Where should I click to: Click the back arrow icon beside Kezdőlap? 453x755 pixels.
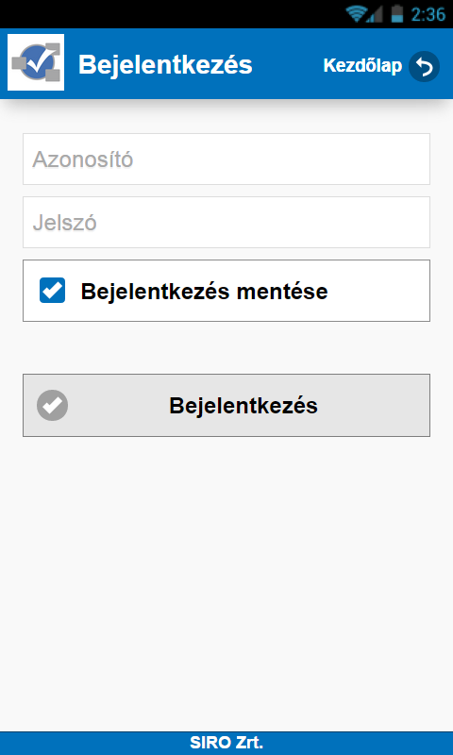[424, 66]
